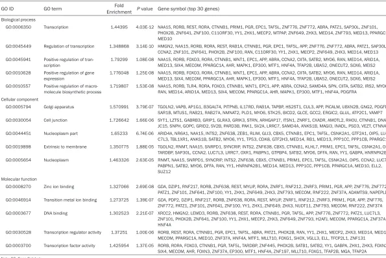The image size is (386, 258).
Task: Click fold enrichment value 1.302523
Action: 119,213
